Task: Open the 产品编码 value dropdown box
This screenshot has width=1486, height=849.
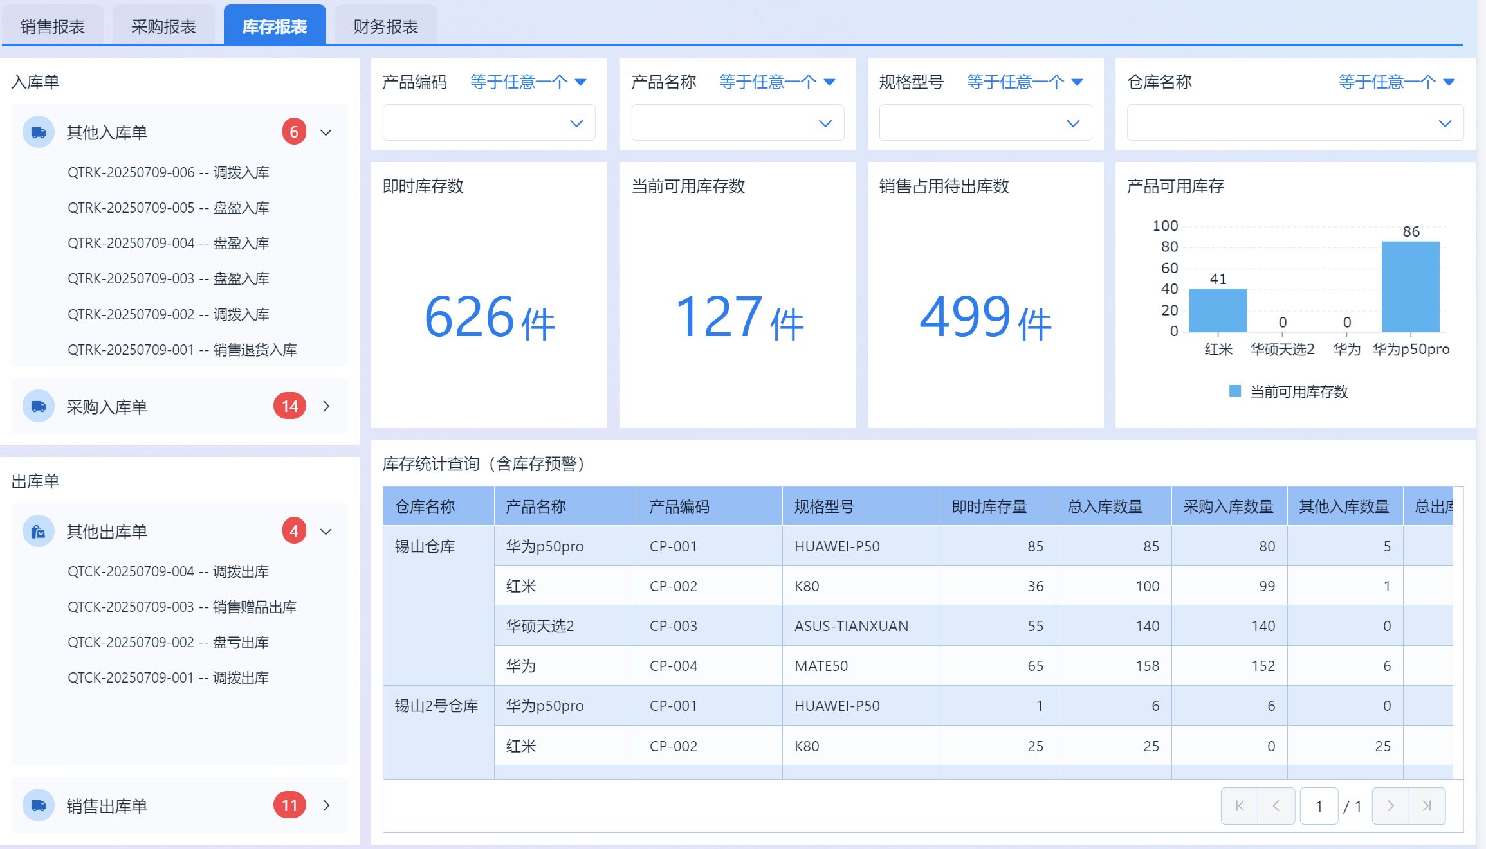Action: point(489,123)
